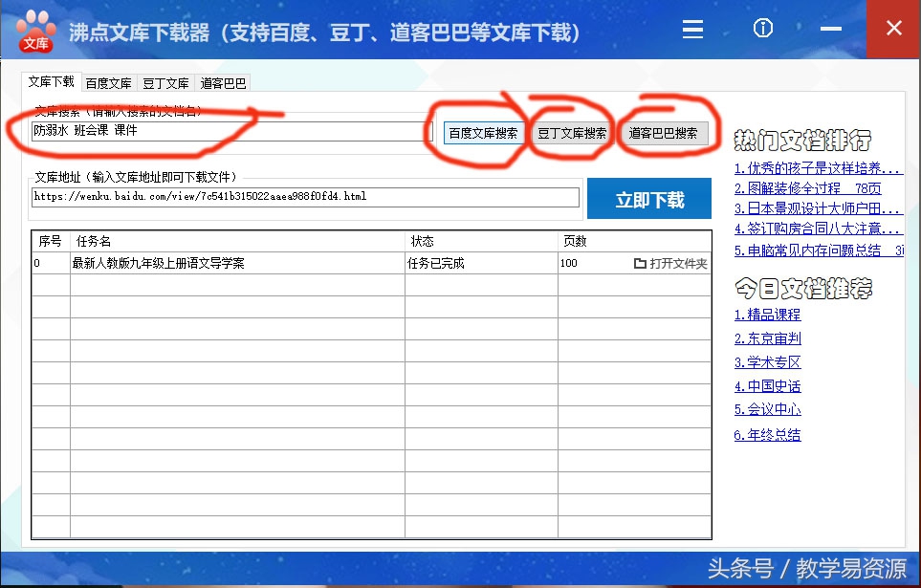Open the hamburger menu icon in title bar

click(691, 29)
